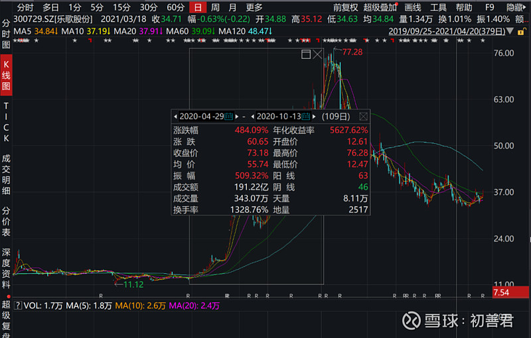Click the MA60 39.09 indicator label
Image resolution: width=531 pixels, height=338 pixels.
(190, 31)
